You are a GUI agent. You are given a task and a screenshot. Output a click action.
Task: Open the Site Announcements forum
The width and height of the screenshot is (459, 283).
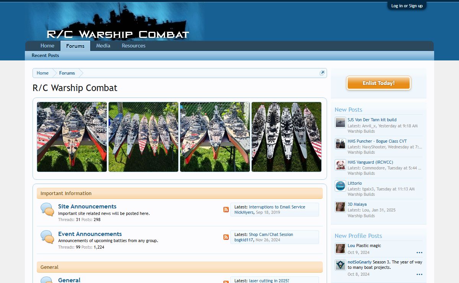point(87,207)
